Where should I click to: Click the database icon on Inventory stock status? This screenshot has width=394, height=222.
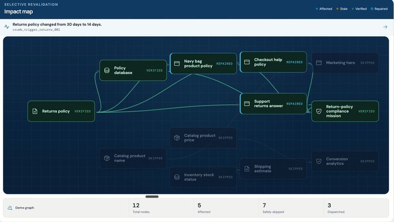point(177,177)
